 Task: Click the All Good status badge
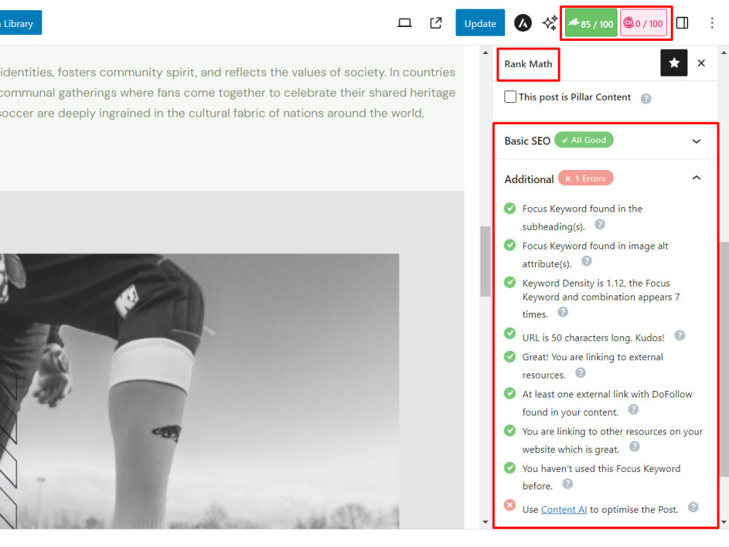click(x=584, y=140)
